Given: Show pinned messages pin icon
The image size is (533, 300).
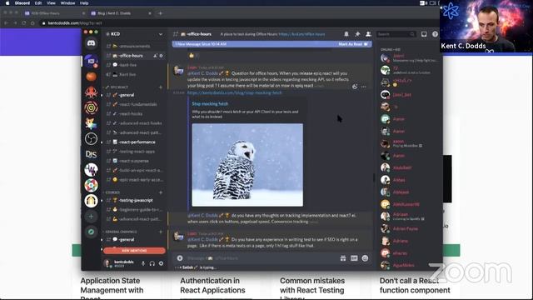Looking at the screenshot, I should pos(357,34).
